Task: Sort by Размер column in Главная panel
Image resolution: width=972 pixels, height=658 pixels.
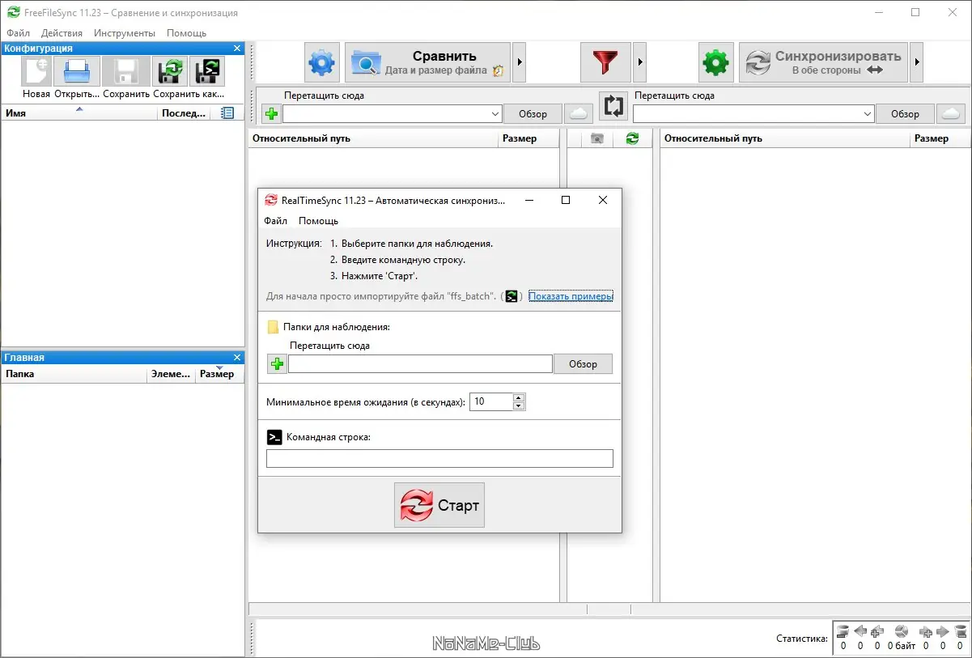Action: click(218, 374)
